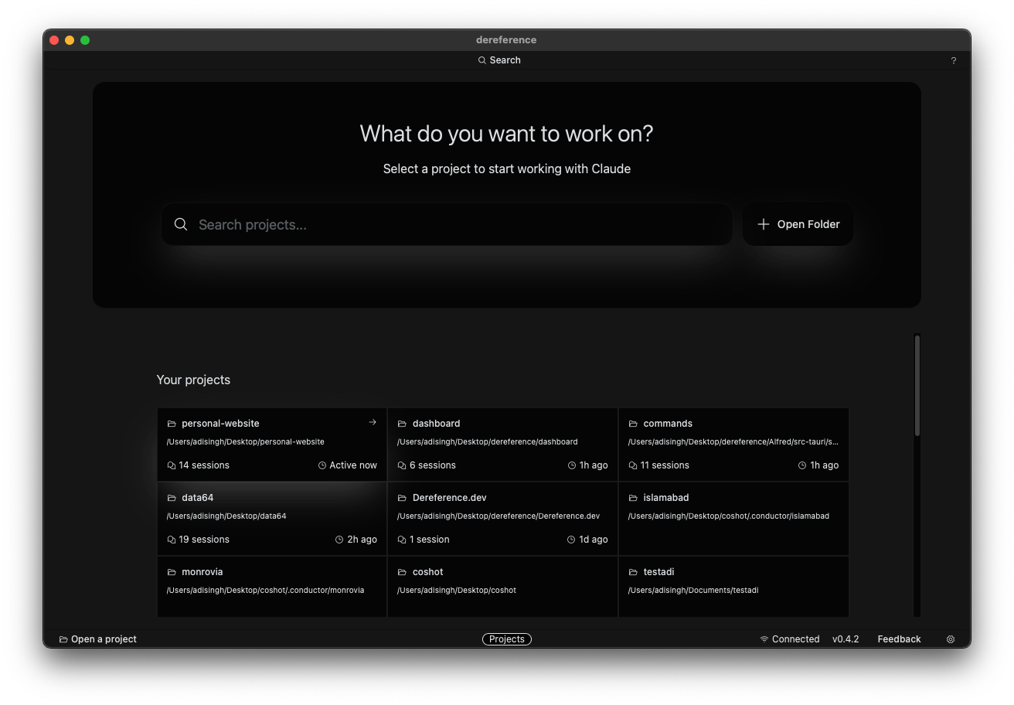This screenshot has height=705, width=1014.
Task: Click sessions chat icon on personal-website card
Action: tap(171, 465)
